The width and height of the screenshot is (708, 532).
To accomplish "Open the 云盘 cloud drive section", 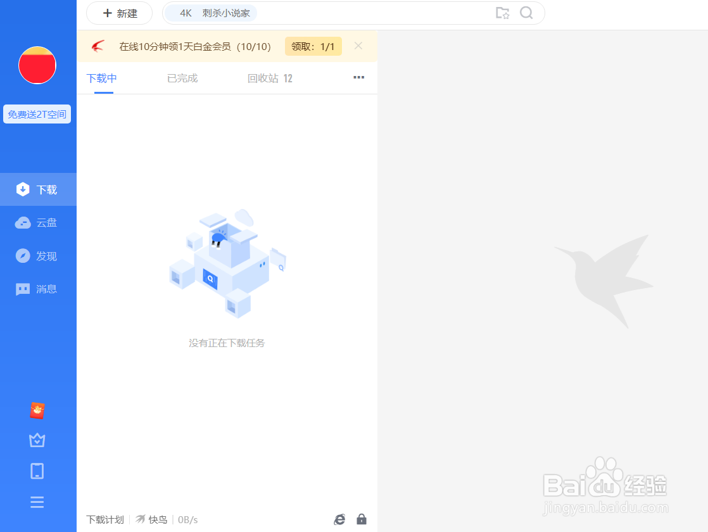I will coord(38,222).
